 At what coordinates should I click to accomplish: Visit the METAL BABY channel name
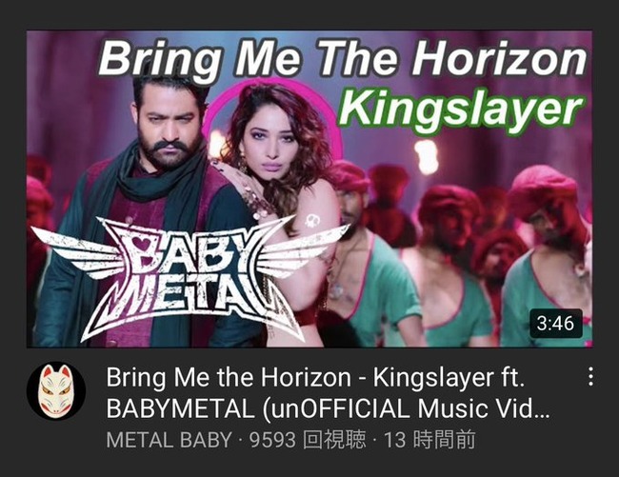click(x=169, y=440)
